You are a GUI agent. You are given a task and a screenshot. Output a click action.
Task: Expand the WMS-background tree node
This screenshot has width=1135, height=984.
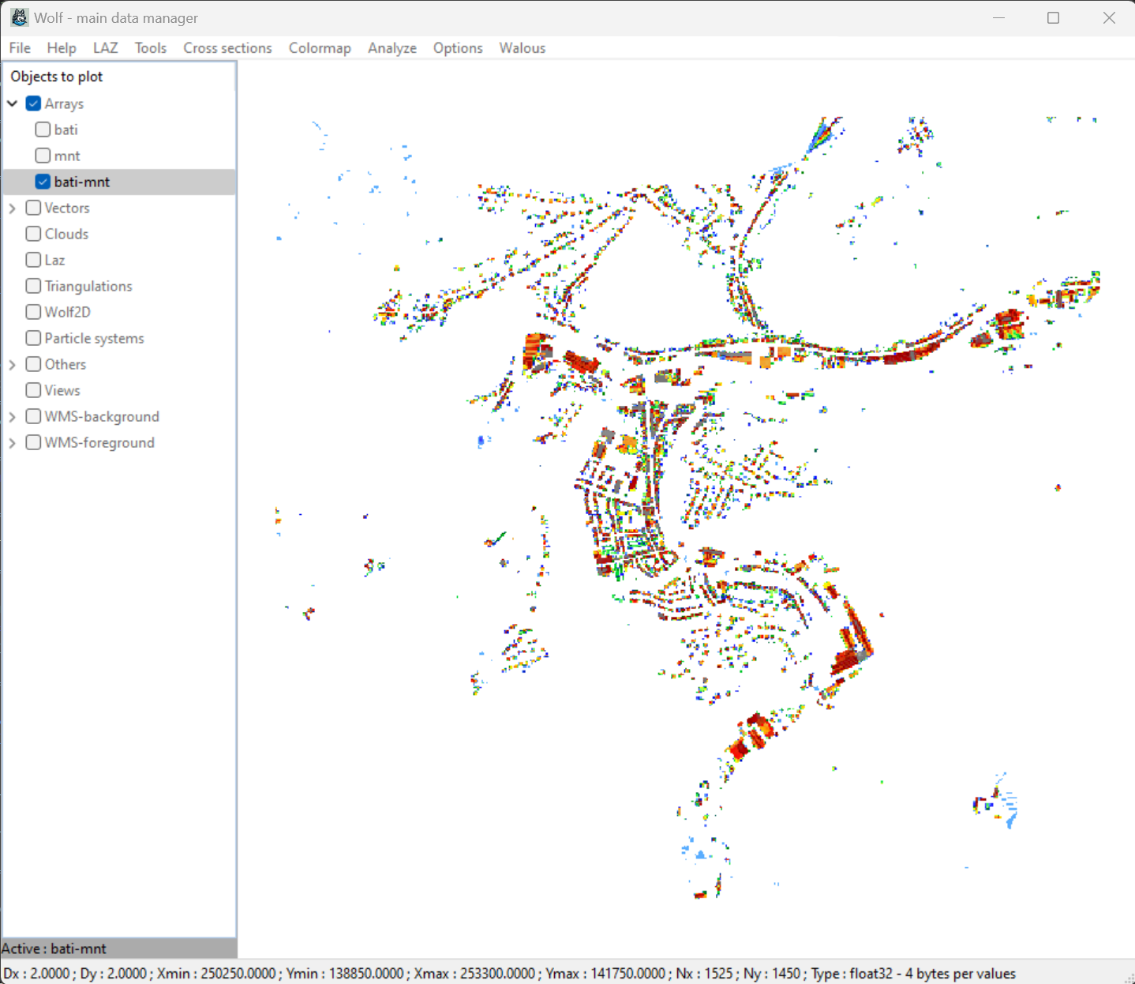tap(13, 416)
